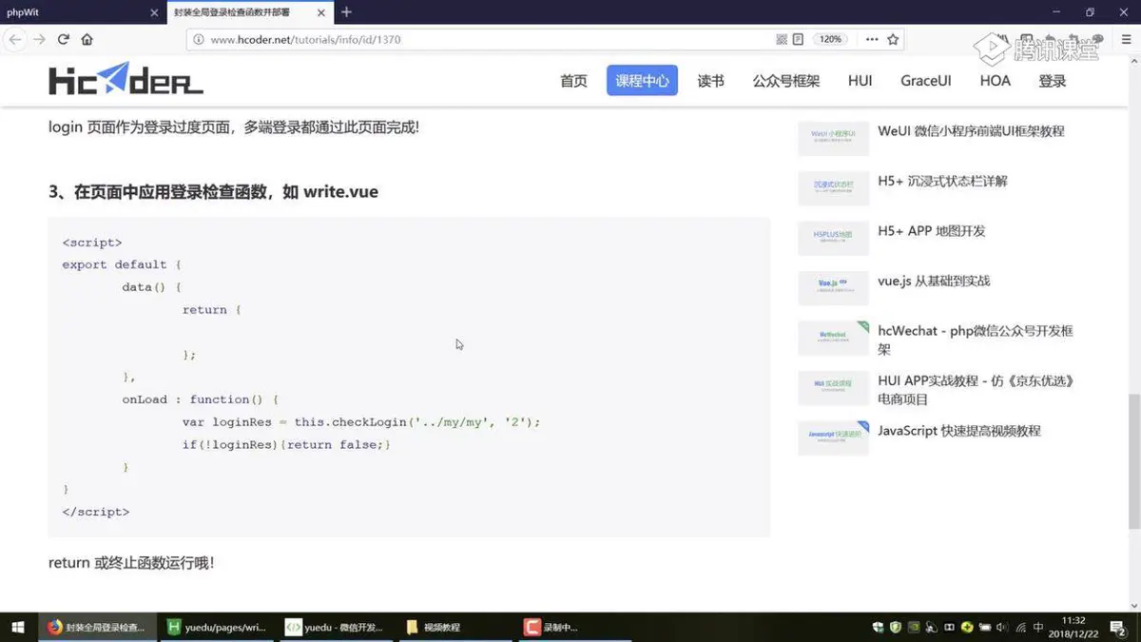
Task: Click the 沉浸式状态栏 course thumbnail
Action: point(833,188)
